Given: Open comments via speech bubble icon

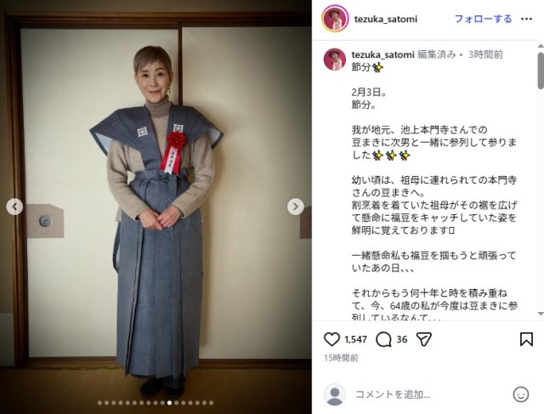Looking at the screenshot, I should pos(383,339).
